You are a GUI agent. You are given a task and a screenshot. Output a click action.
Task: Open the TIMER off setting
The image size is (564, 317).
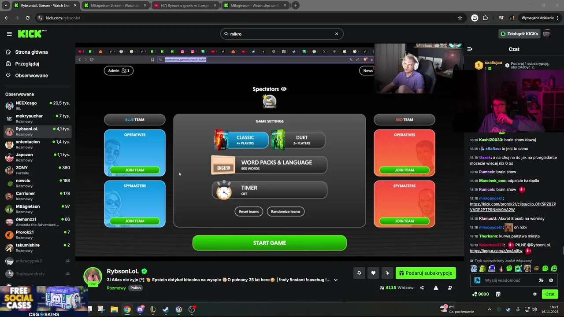tap(269, 191)
